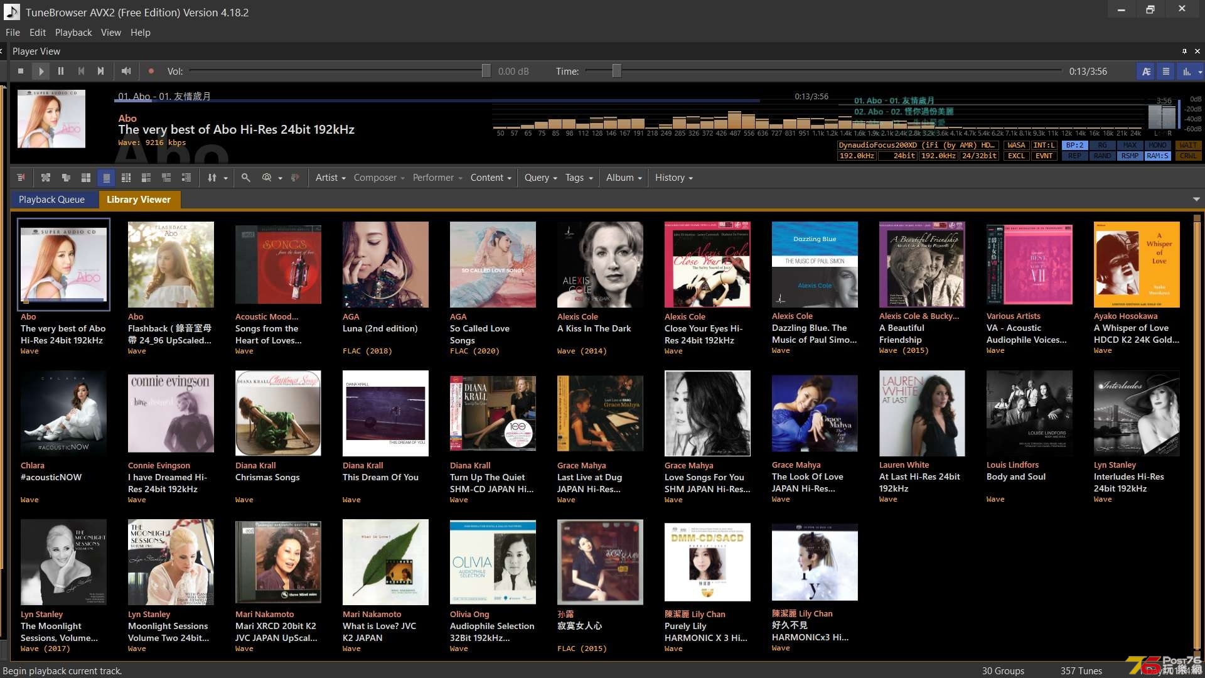Pin the Player View panel

coord(1184,51)
